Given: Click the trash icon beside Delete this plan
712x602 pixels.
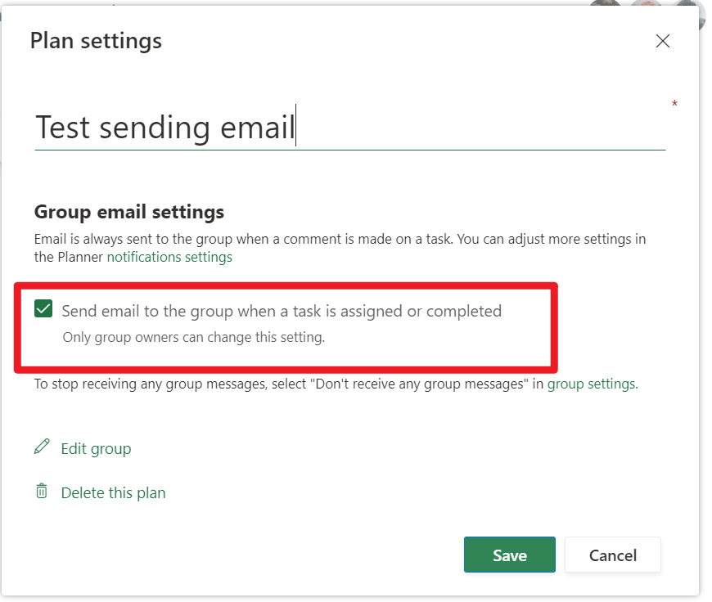Looking at the screenshot, I should (41, 491).
